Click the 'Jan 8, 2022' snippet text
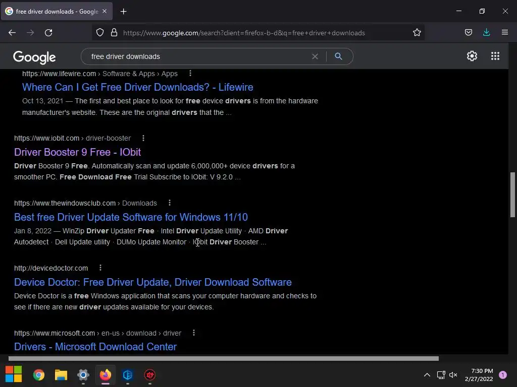The height and width of the screenshot is (387, 517). tap(33, 231)
